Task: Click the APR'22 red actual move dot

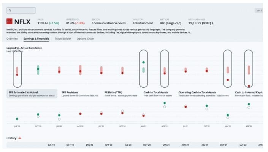Action: 249,86
